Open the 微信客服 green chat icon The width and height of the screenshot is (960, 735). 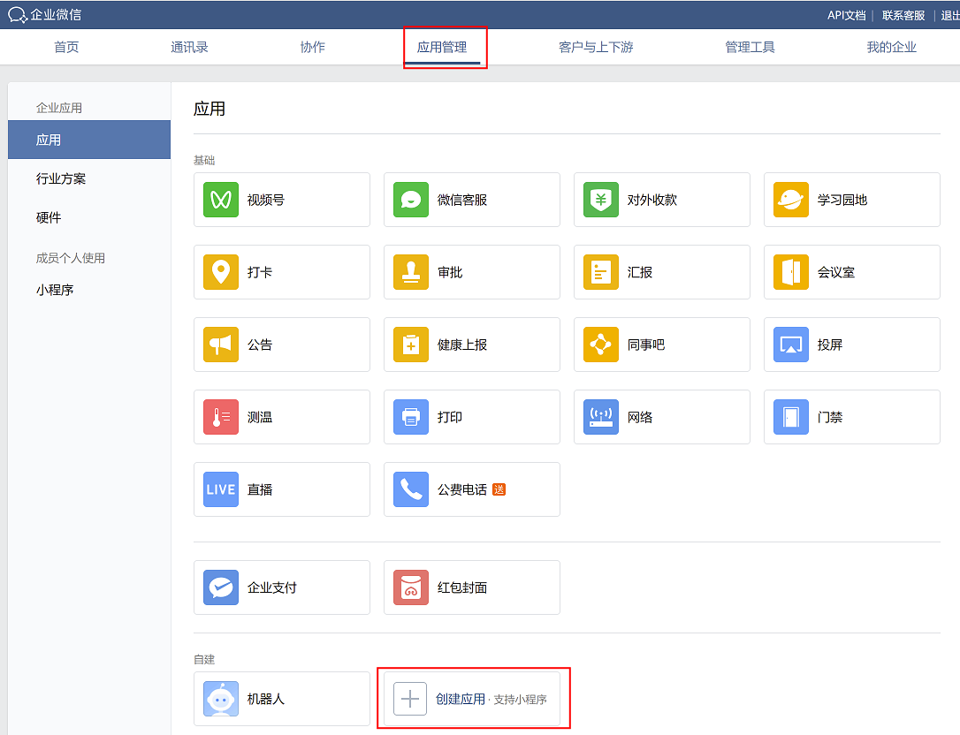point(411,200)
